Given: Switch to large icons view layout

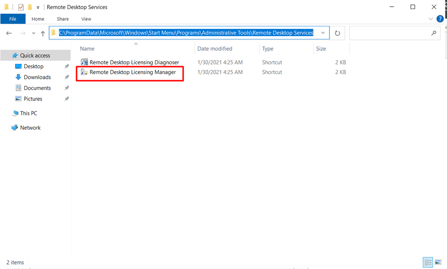Looking at the screenshot, I should click(x=438, y=262).
